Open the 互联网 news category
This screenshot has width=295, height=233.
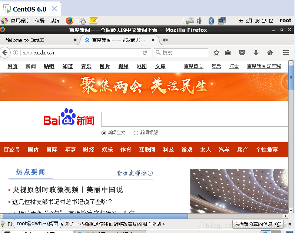click(147, 150)
